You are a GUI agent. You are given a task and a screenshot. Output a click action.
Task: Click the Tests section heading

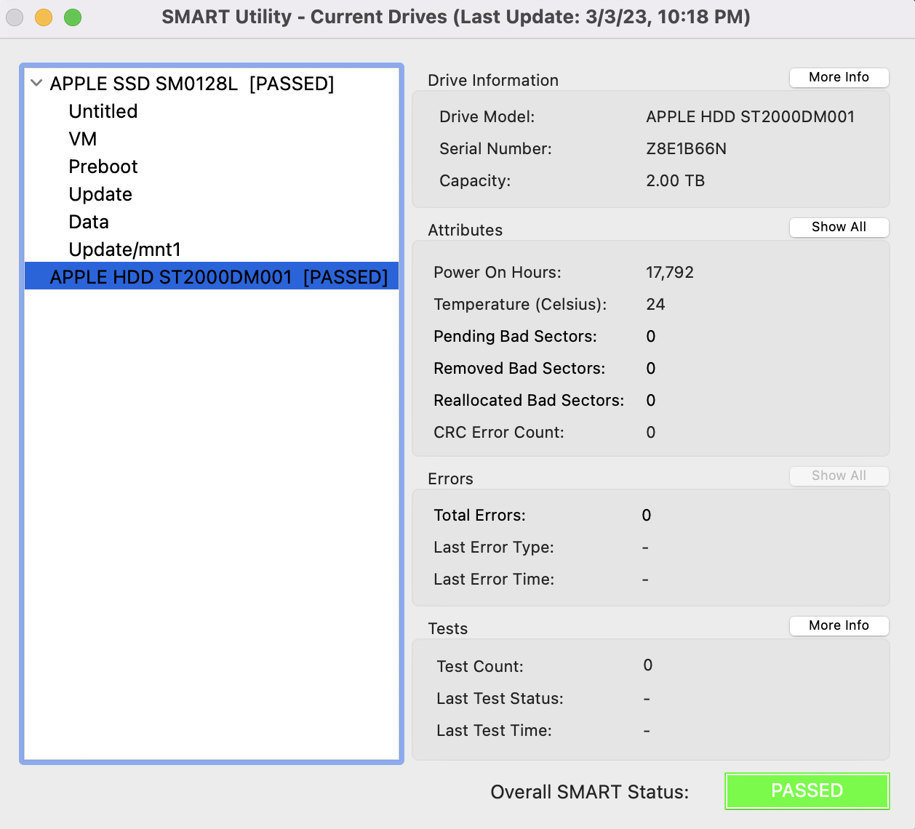448,628
